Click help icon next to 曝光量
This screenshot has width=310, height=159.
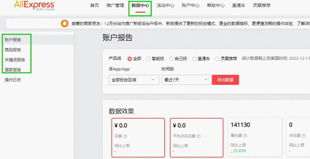point(245,136)
